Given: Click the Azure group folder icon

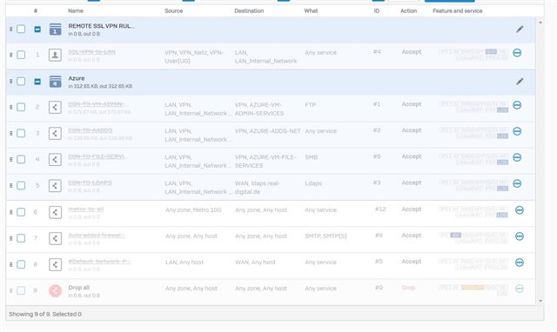Looking at the screenshot, I should (x=55, y=82).
